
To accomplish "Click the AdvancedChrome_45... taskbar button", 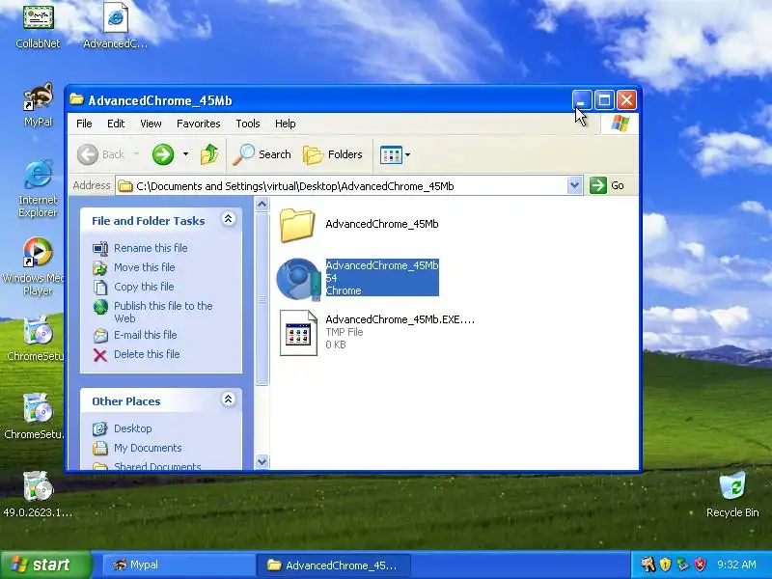I will [333, 565].
